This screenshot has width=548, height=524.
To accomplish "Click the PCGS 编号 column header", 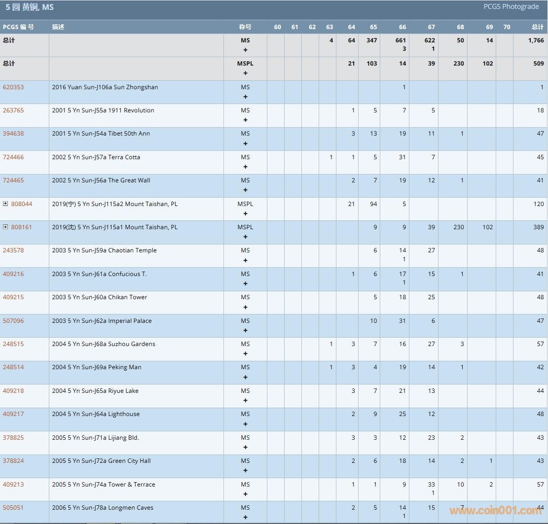I will pos(18,27).
